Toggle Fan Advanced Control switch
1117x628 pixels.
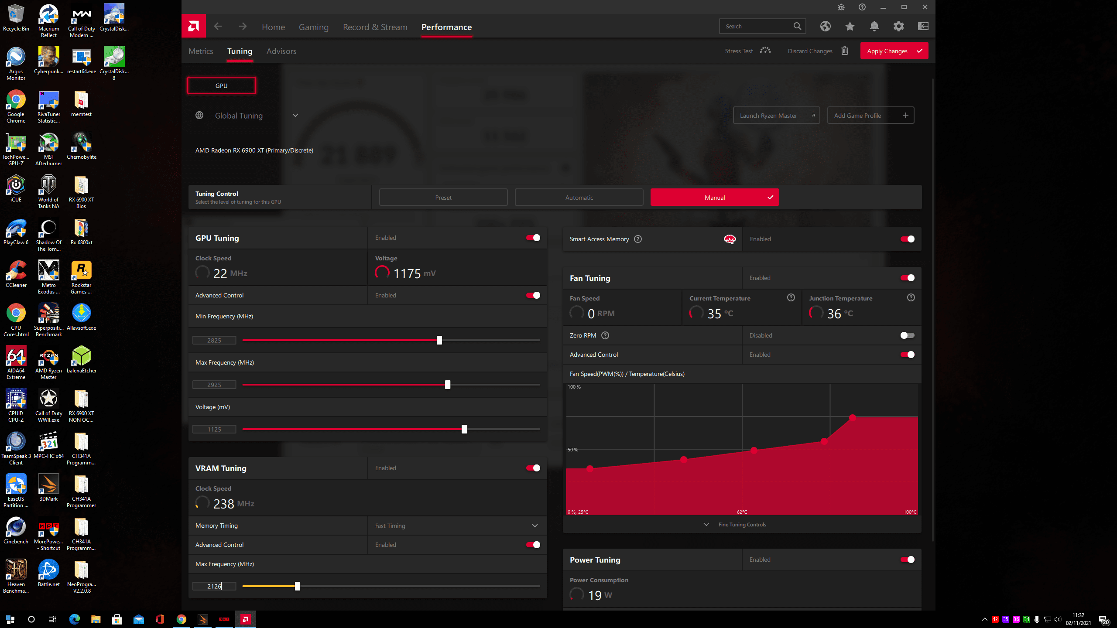[907, 355]
